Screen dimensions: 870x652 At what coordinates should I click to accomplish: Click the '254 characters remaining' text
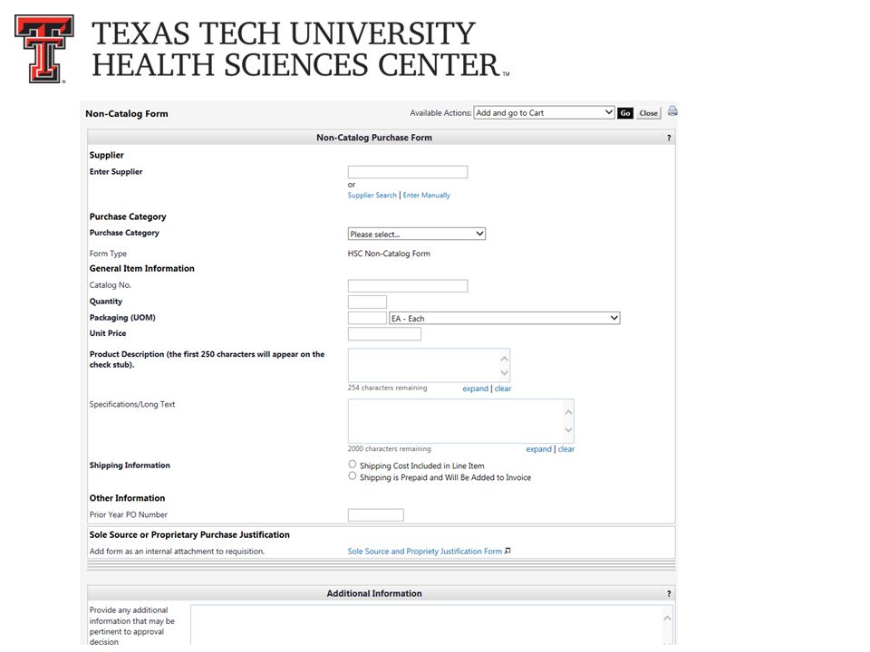pos(387,388)
